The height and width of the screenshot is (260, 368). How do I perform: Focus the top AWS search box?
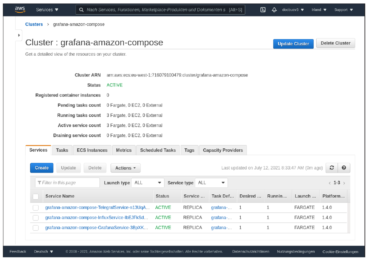pos(160,10)
